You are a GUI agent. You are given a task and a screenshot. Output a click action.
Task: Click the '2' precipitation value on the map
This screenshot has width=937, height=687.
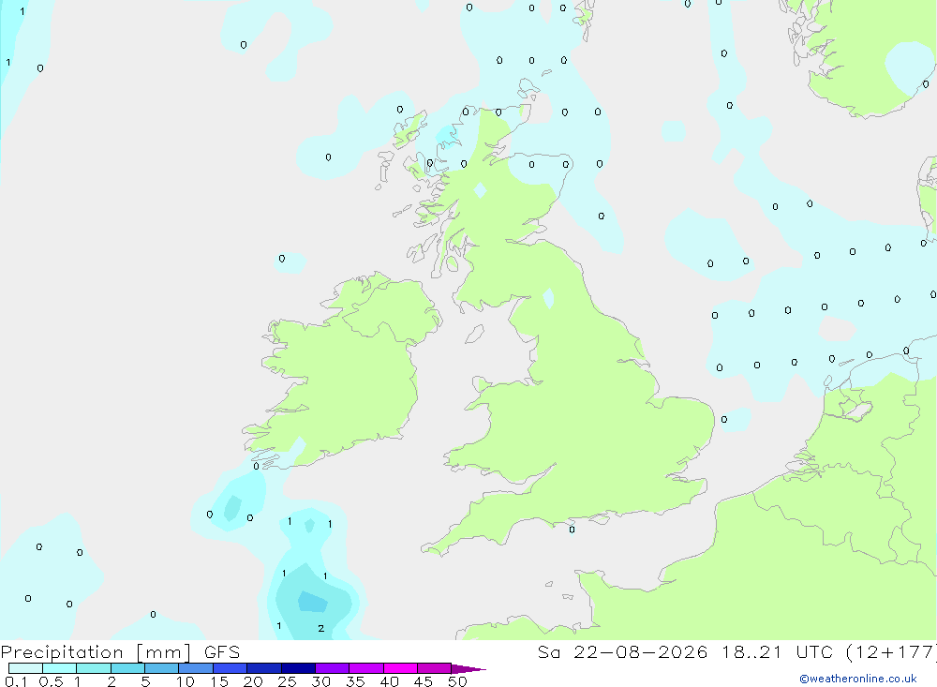coord(320,628)
